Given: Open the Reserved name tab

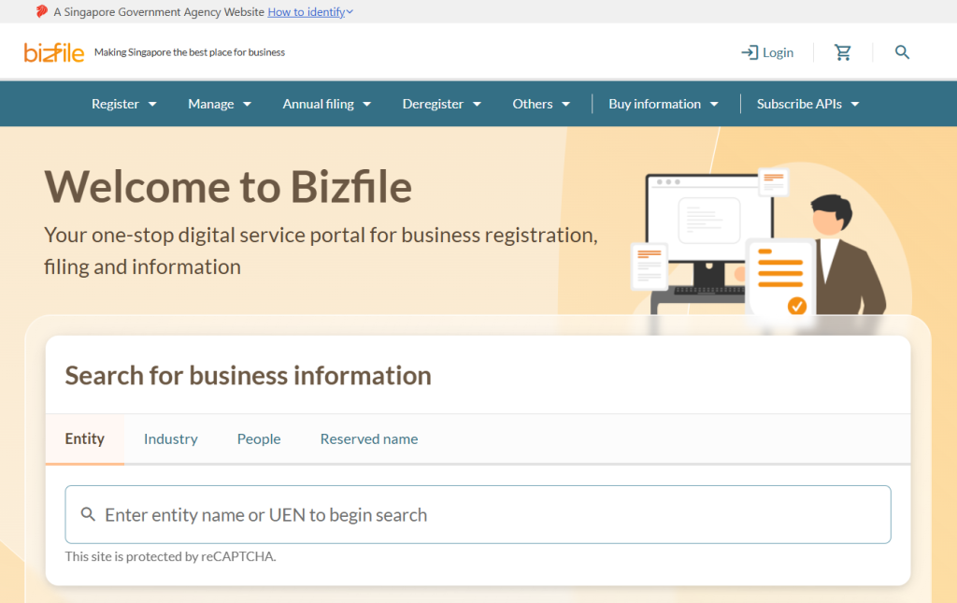Looking at the screenshot, I should click(369, 438).
